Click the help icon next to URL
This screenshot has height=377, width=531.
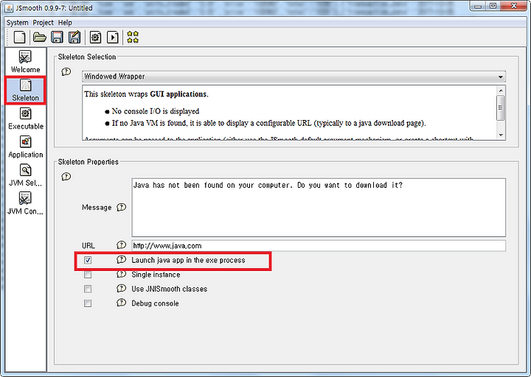point(121,244)
